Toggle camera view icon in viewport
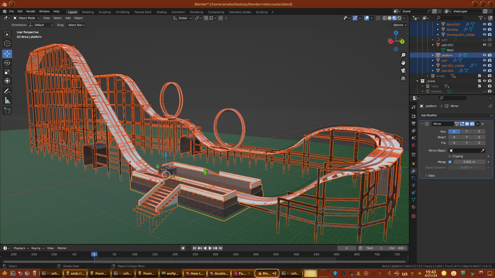 403,71
